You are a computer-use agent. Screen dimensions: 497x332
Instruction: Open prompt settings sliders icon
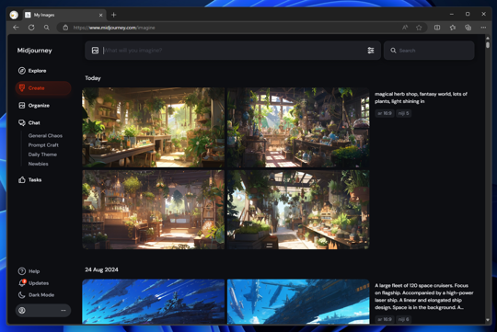coord(371,51)
